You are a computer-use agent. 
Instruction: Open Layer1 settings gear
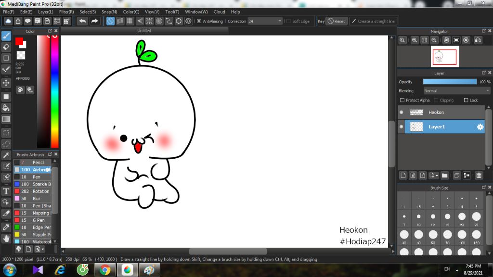(x=480, y=127)
